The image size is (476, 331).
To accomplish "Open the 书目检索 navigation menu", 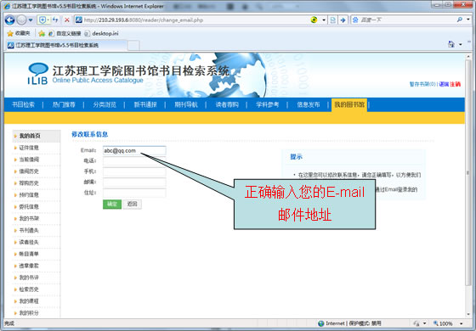I will 23,105.
